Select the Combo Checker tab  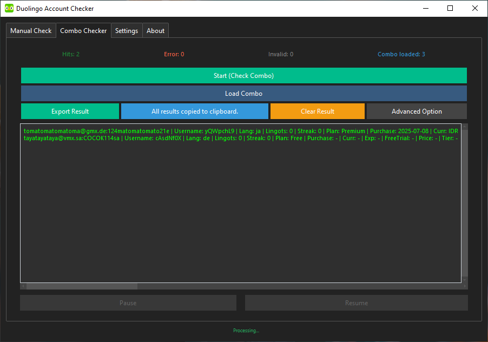pyautogui.click(x=83, y=30)
